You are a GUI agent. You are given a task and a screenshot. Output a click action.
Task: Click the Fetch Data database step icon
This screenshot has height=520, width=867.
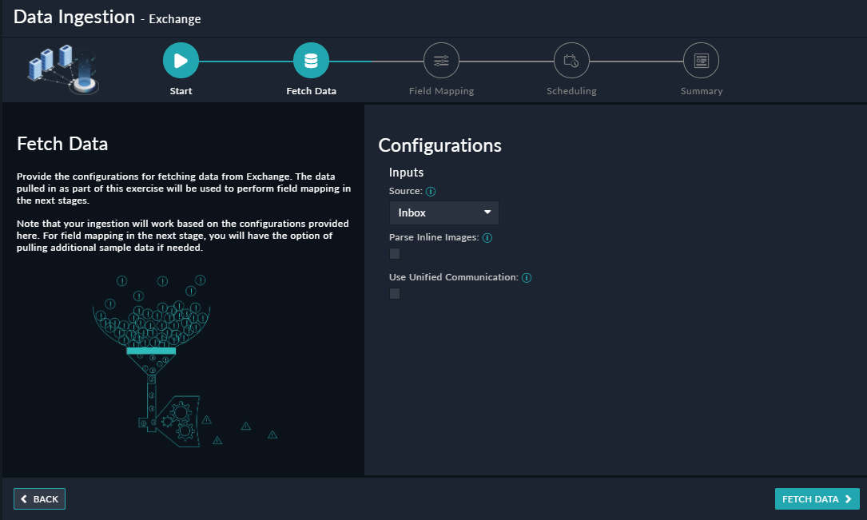tap(311, 61)
